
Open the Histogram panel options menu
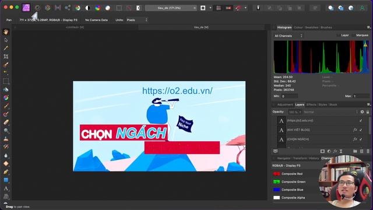pos(368,27)
